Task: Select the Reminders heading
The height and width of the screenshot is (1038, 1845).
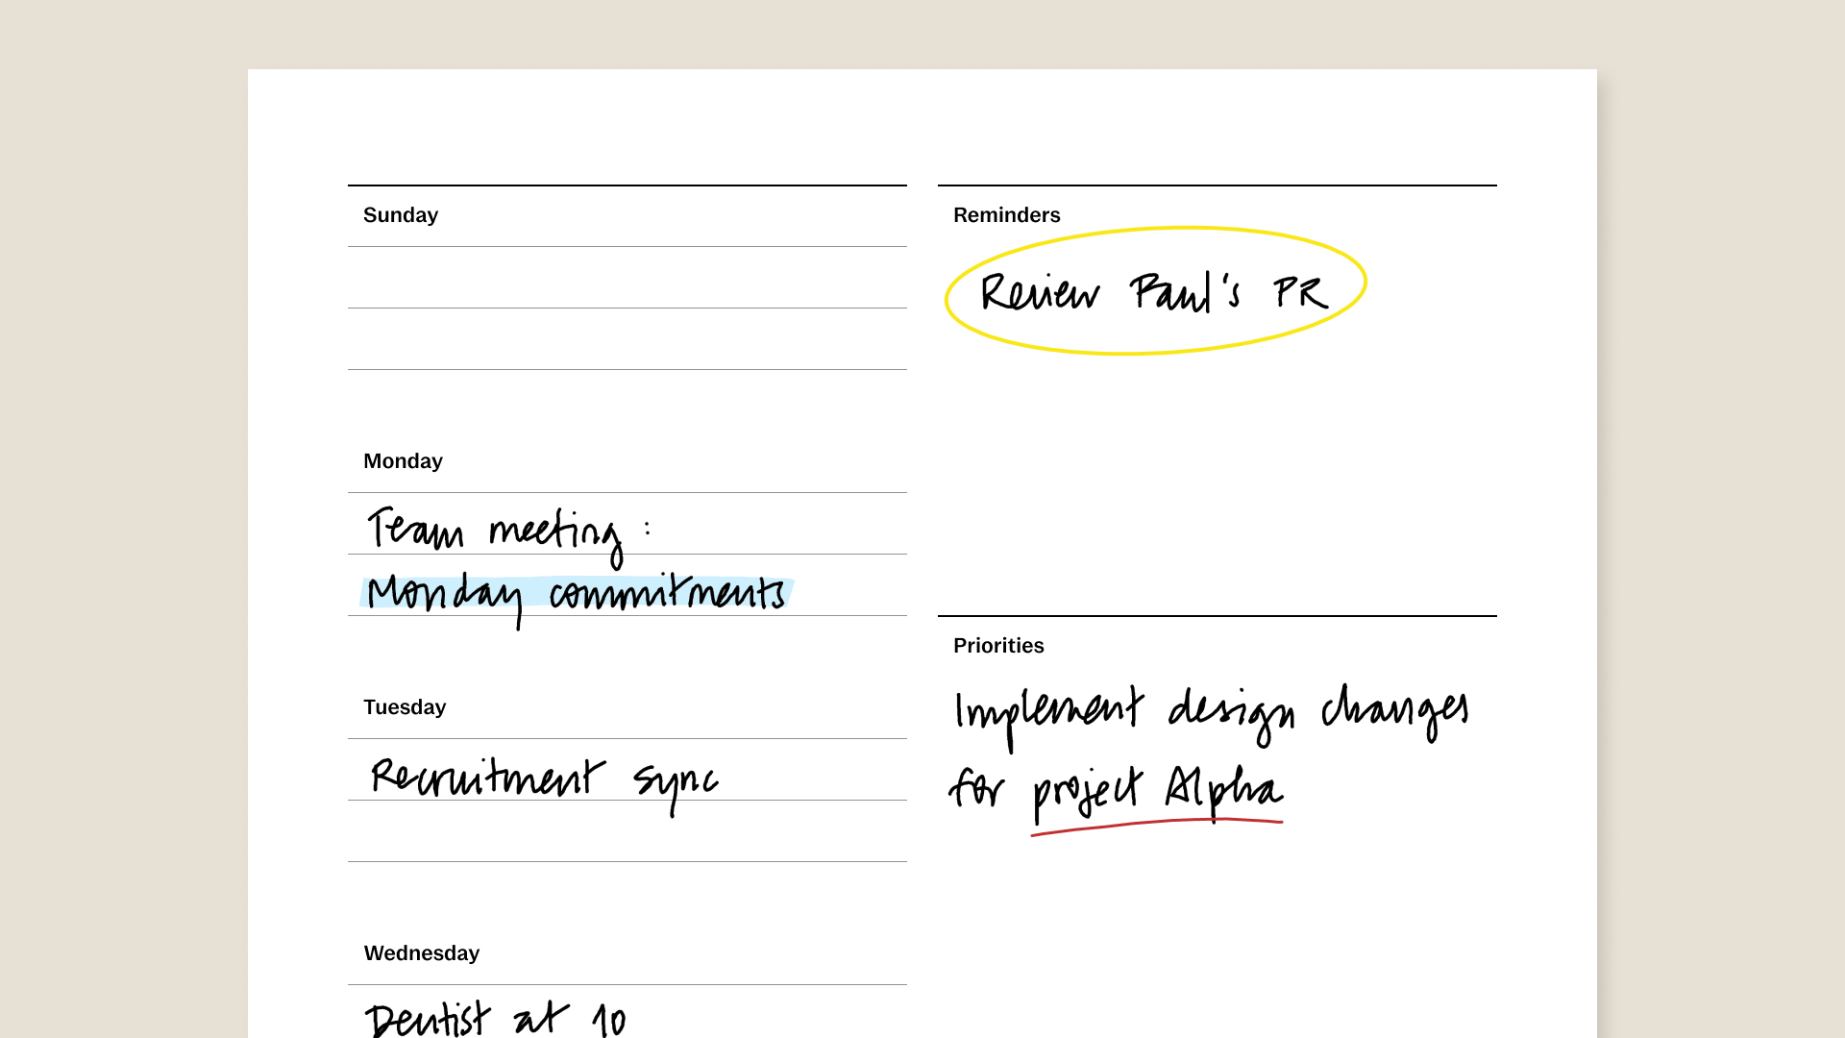Action: [x=1007, y=215]
